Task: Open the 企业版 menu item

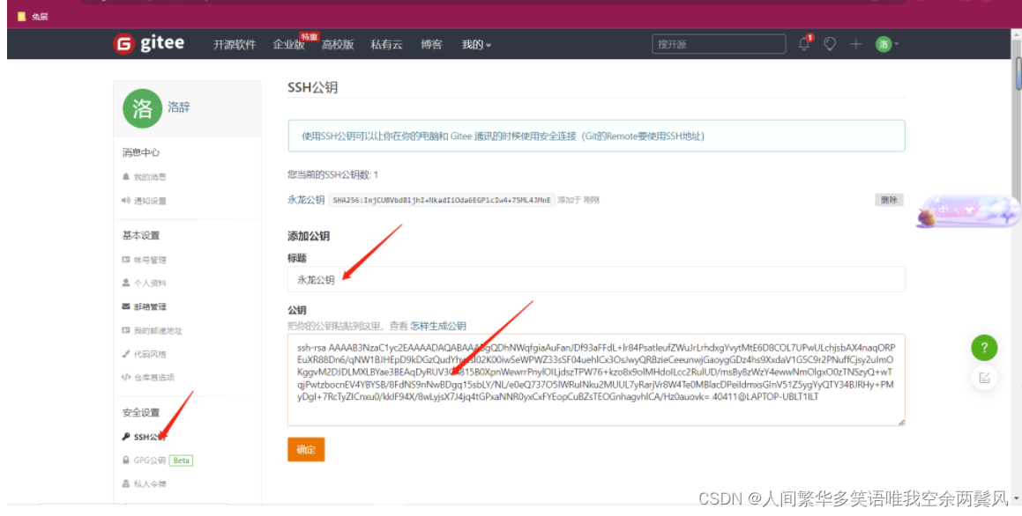Action: pyautogui.click(x=288, y=44)
